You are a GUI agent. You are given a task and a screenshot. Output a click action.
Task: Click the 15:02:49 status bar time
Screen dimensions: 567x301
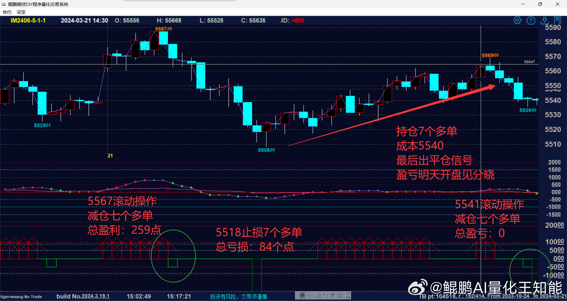tap(139, 296)
